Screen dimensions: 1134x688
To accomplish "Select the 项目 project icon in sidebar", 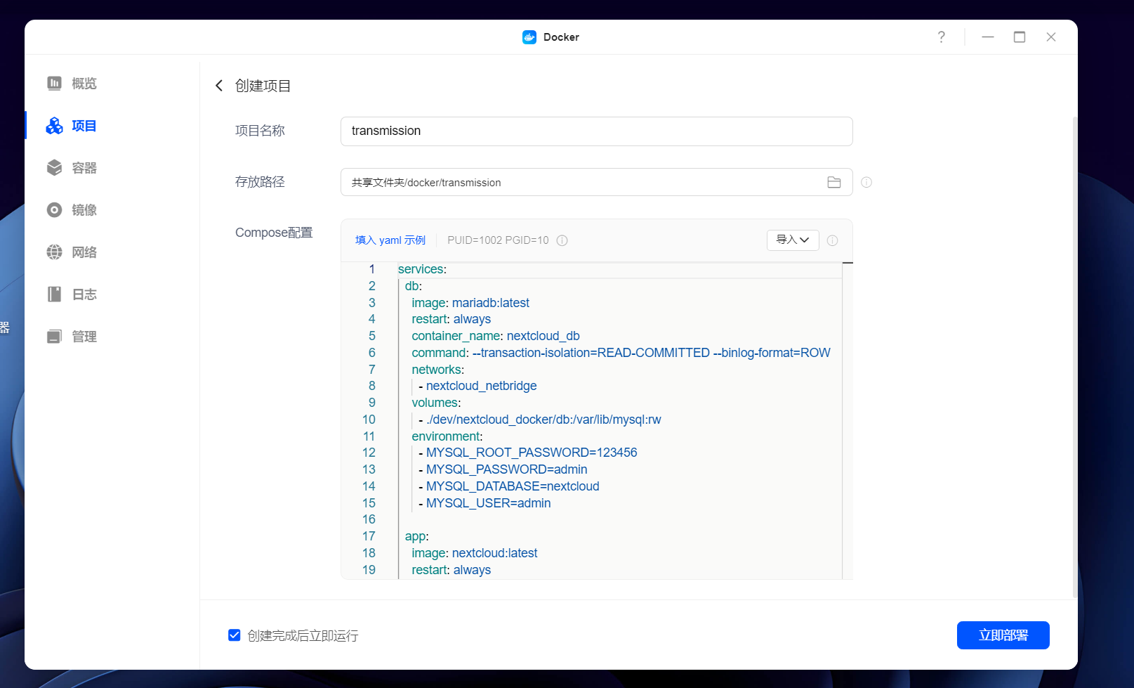I will click(54, 126).
